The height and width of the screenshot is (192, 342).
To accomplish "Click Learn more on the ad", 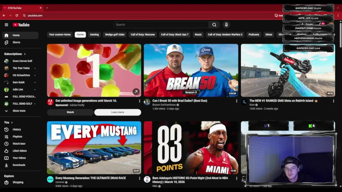I will (x=118, y=112).
